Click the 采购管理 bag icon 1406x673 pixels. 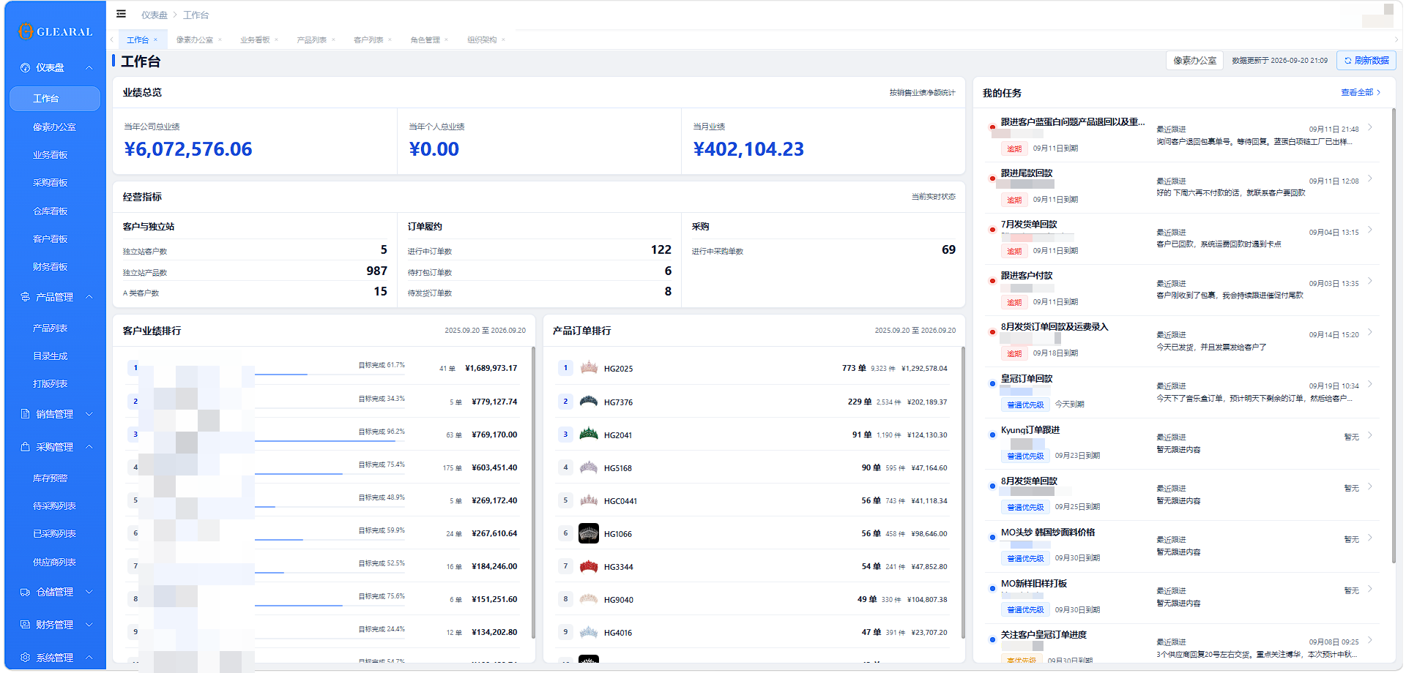26,447
